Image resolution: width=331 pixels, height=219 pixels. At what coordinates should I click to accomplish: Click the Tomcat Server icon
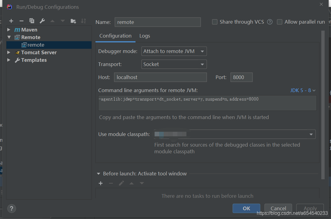(x=17, y=52)
